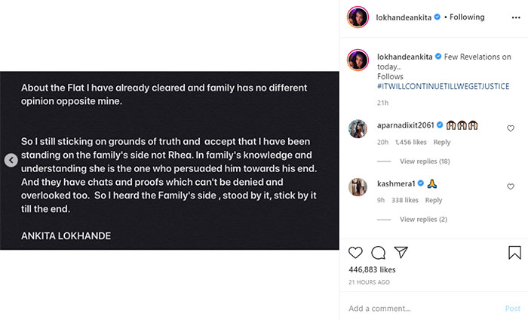The height and width of the screenshot is (320, 528).
Task: Reply to aparnadixit2061's comment
Action: (x=442, y=142)
